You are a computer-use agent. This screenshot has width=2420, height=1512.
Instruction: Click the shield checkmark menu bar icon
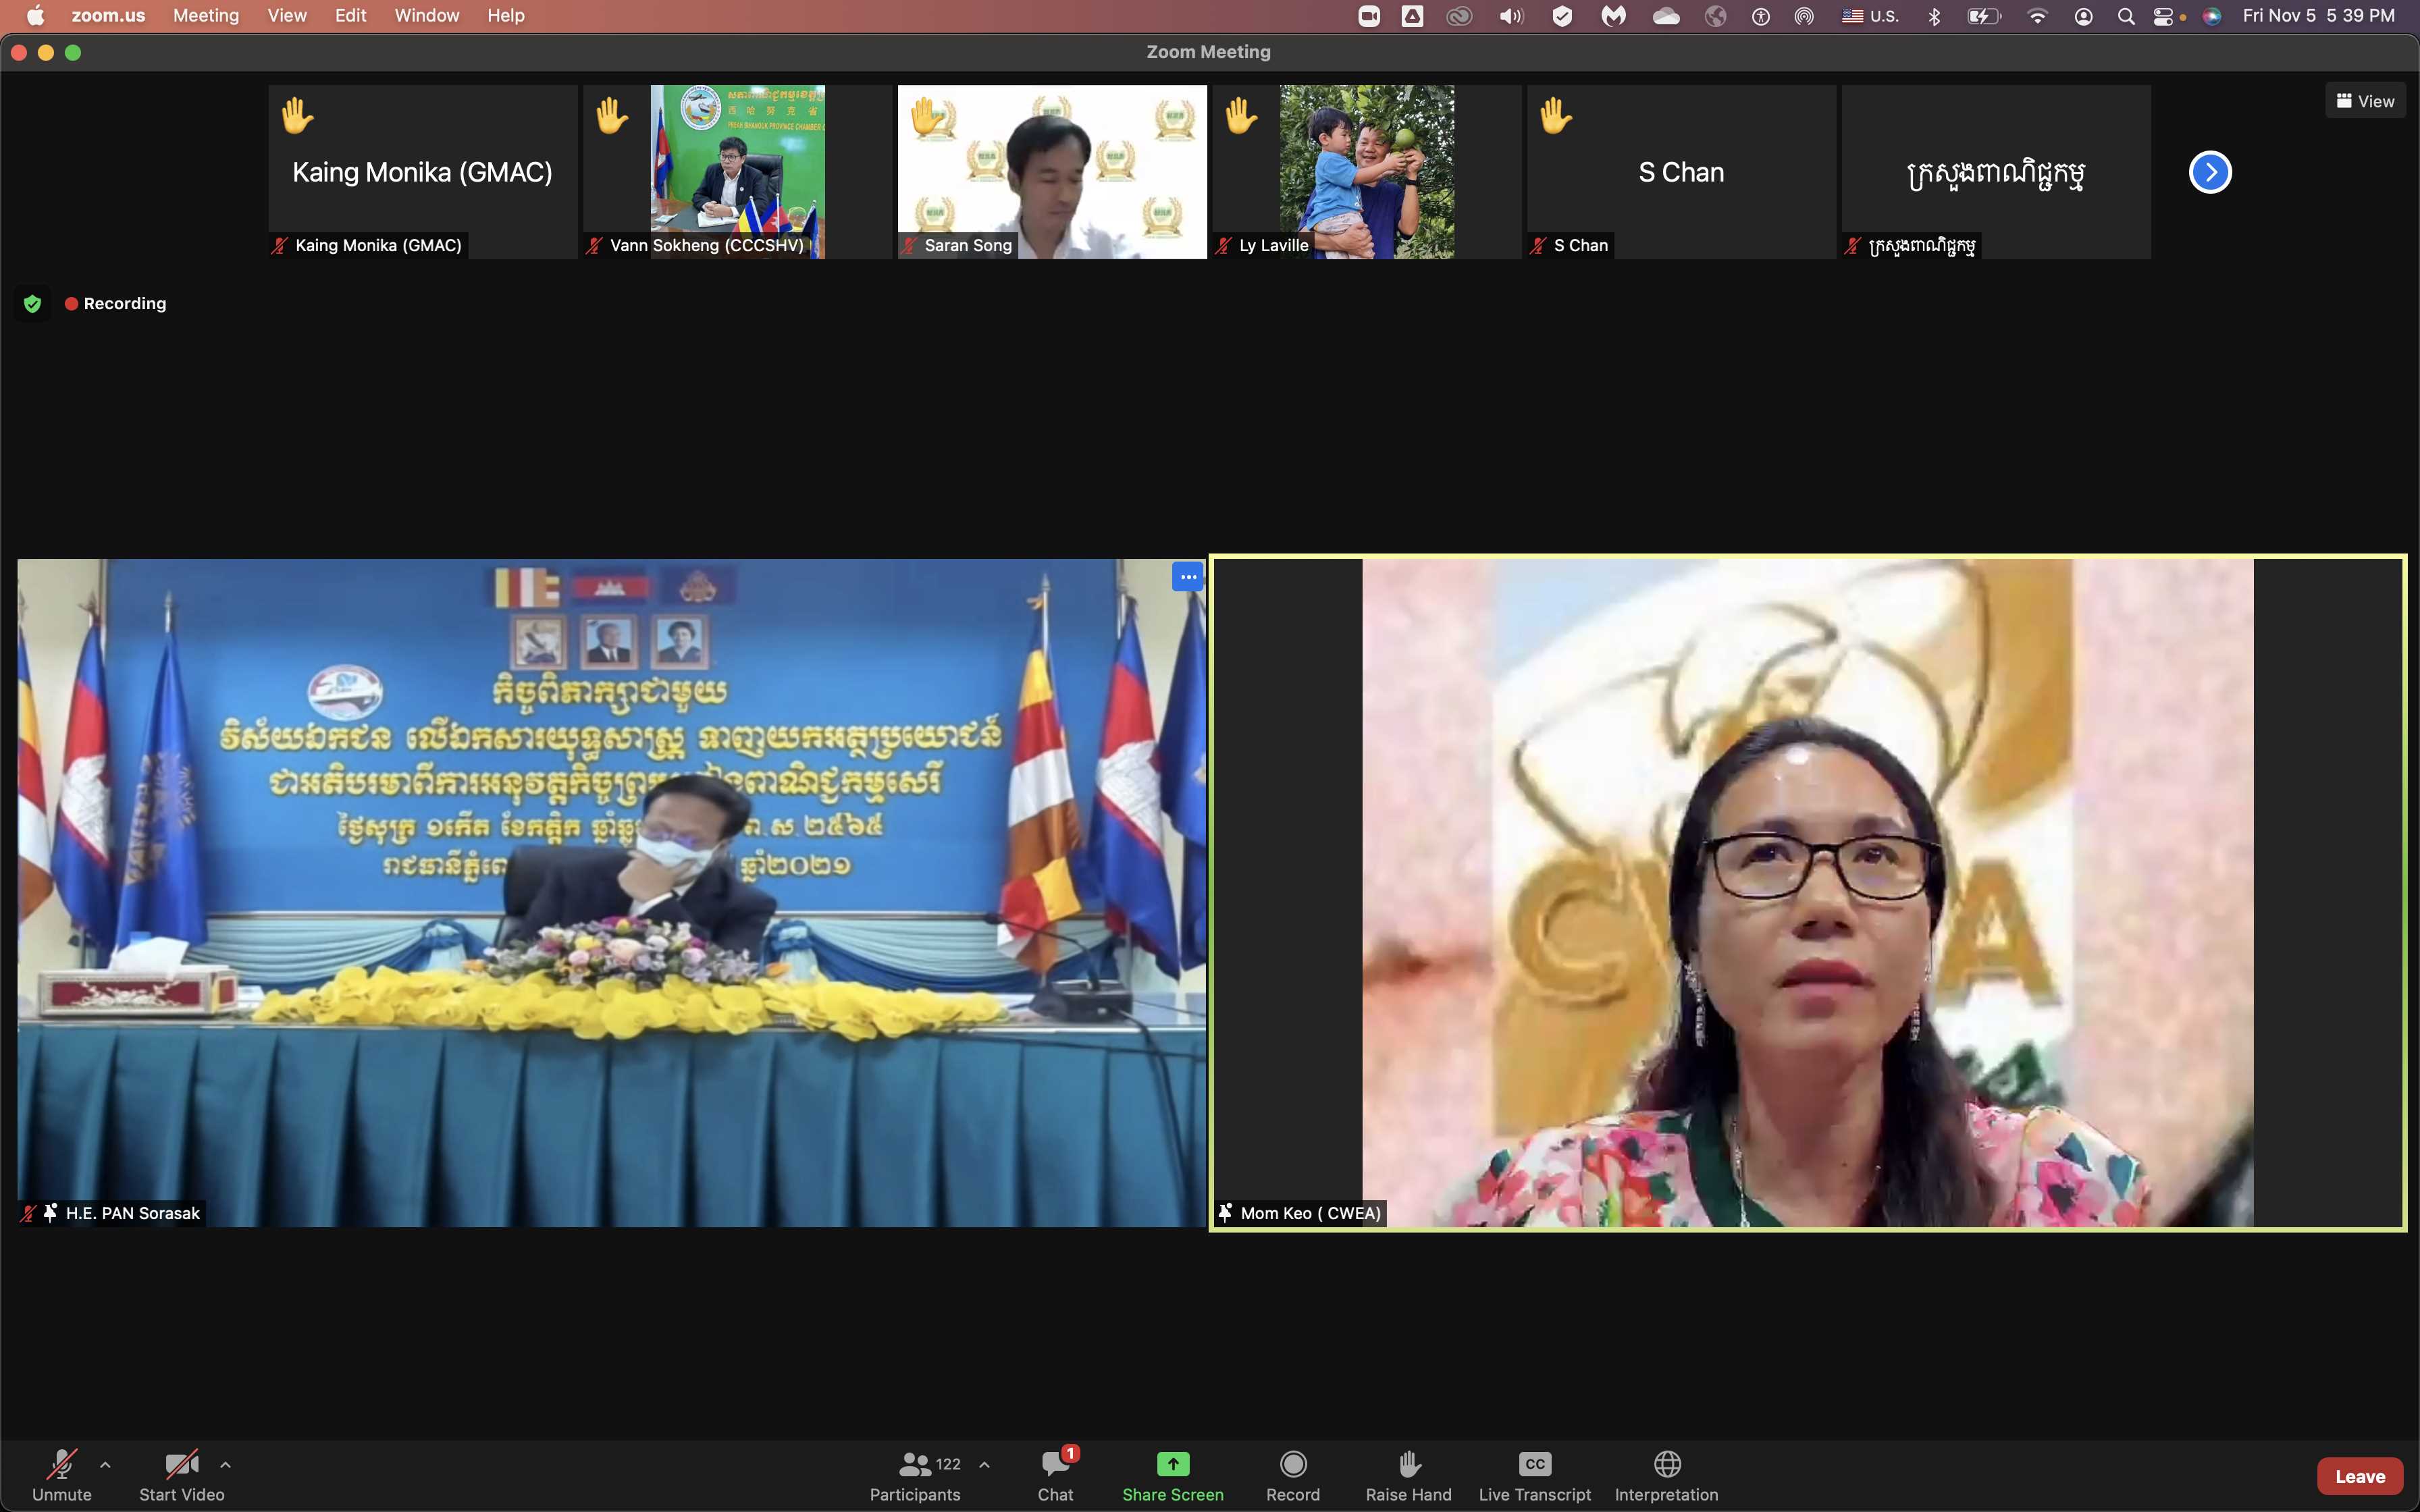click(1562, 16)
